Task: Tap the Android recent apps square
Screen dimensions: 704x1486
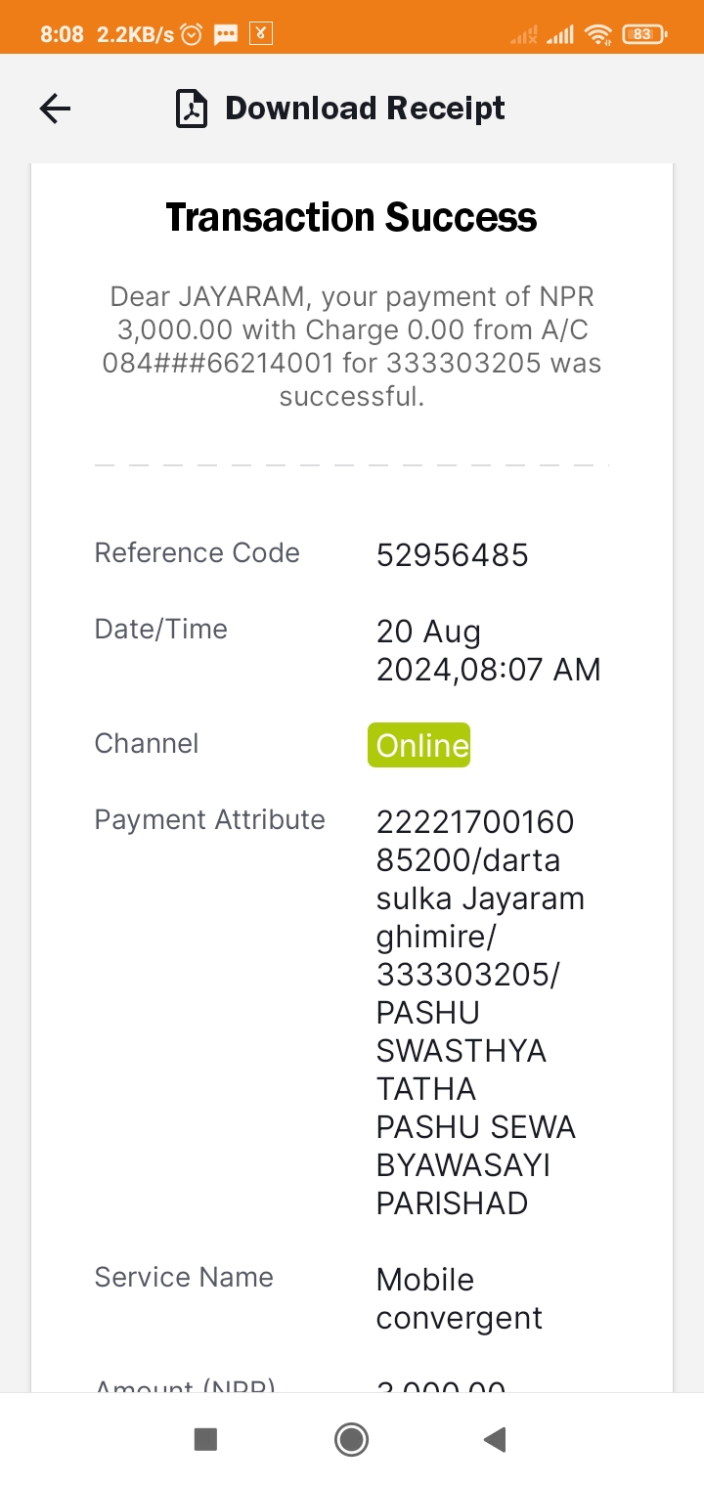Action: click(205, 1439)
